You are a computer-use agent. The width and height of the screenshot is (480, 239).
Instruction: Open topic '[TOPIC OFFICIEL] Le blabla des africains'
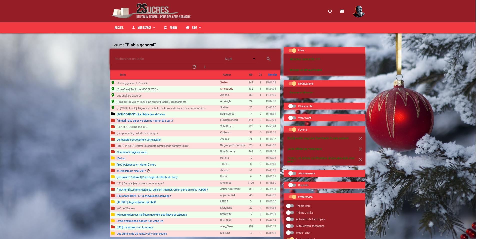coord(141,114)
